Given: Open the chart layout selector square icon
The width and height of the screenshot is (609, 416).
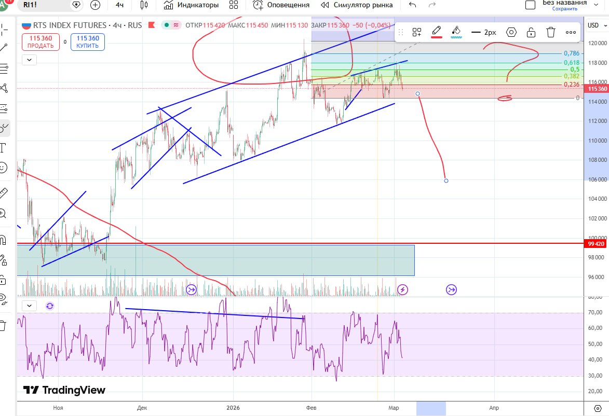Looking at the screenshot, I should coord(530,5).
